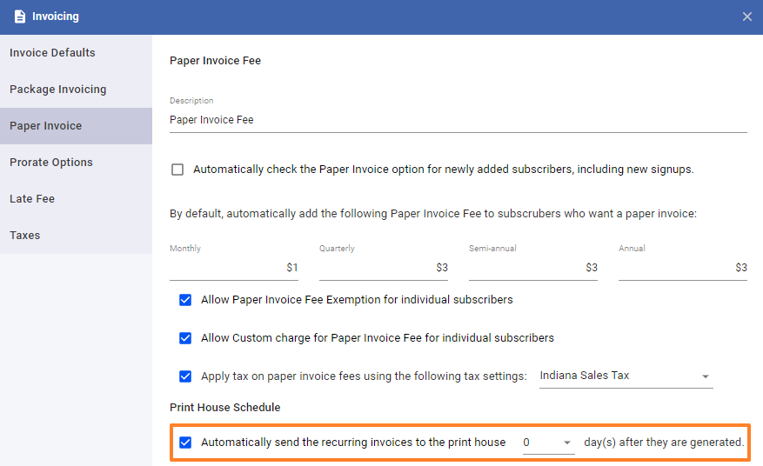
Task: Disable Apply tax on paper invoice fees
Action: [185, 376]
